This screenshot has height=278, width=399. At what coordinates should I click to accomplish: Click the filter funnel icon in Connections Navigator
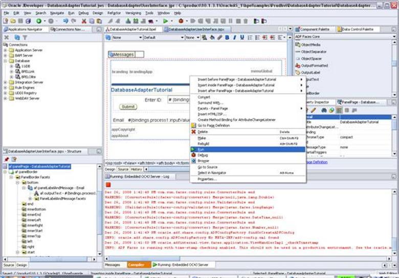25,38
